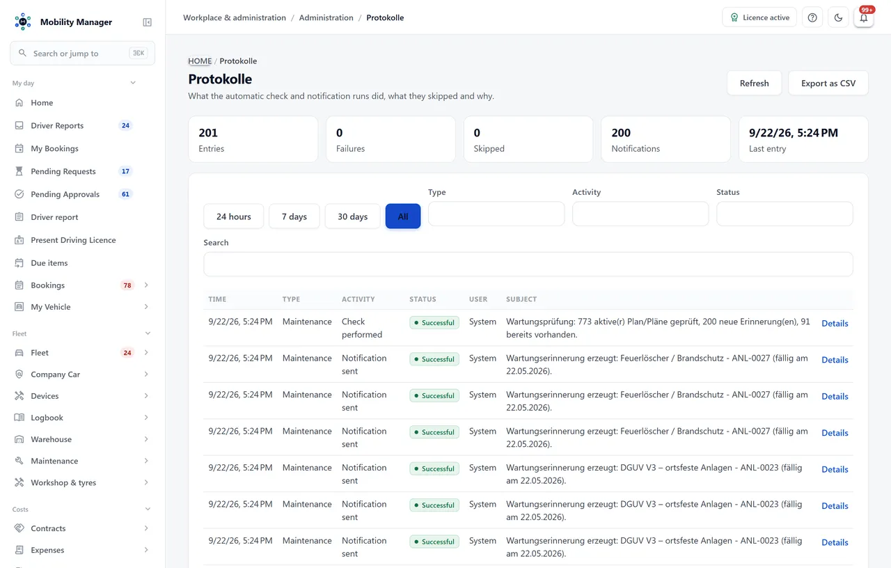Screen dimensions: 891x568
Task: Collapse the Costs section
Action: 148,510
